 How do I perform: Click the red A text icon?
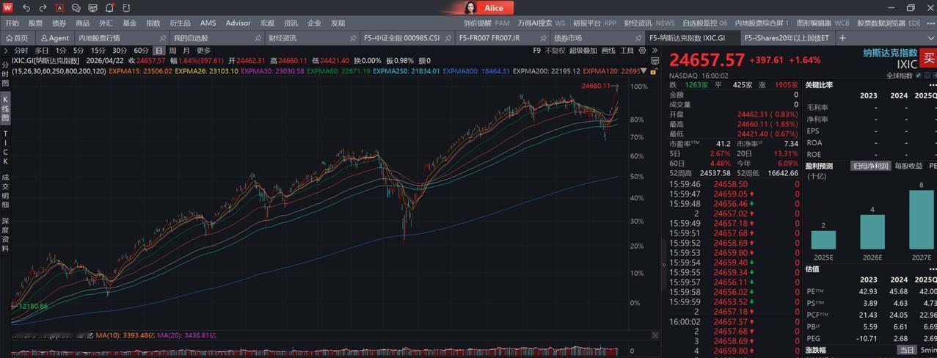(x=59, y=8)
